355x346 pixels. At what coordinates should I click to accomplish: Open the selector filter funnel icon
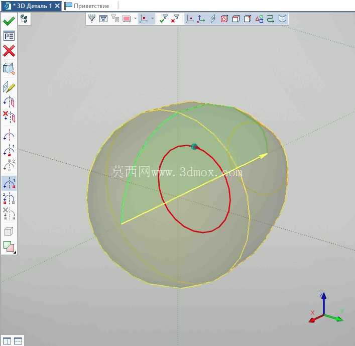point(92,19)
